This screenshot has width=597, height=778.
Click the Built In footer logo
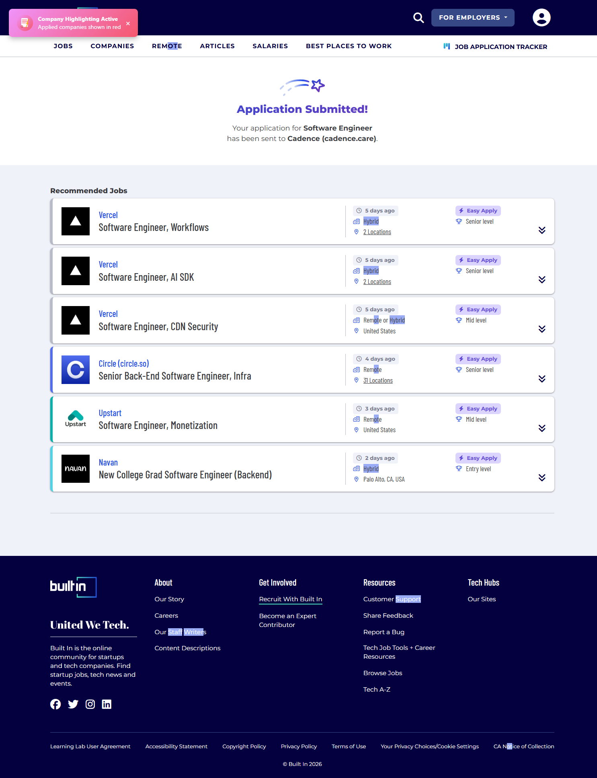point(73,587)
